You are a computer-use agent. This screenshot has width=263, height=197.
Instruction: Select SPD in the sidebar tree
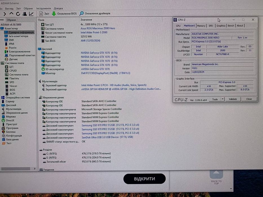pos(10,82)
